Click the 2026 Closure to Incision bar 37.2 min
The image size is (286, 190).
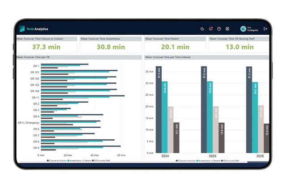(x=249, y=110)
